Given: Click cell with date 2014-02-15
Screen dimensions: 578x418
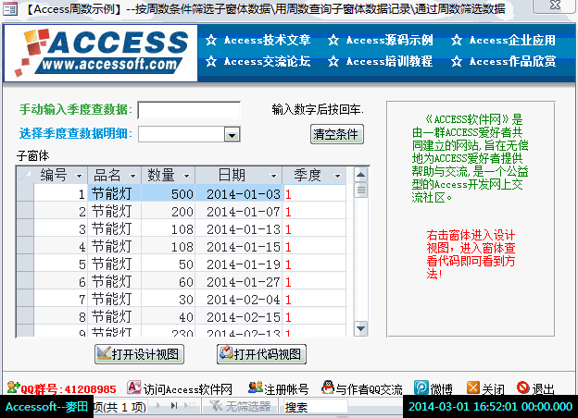Looking at the screenshot, I should (x=239, y=316).
